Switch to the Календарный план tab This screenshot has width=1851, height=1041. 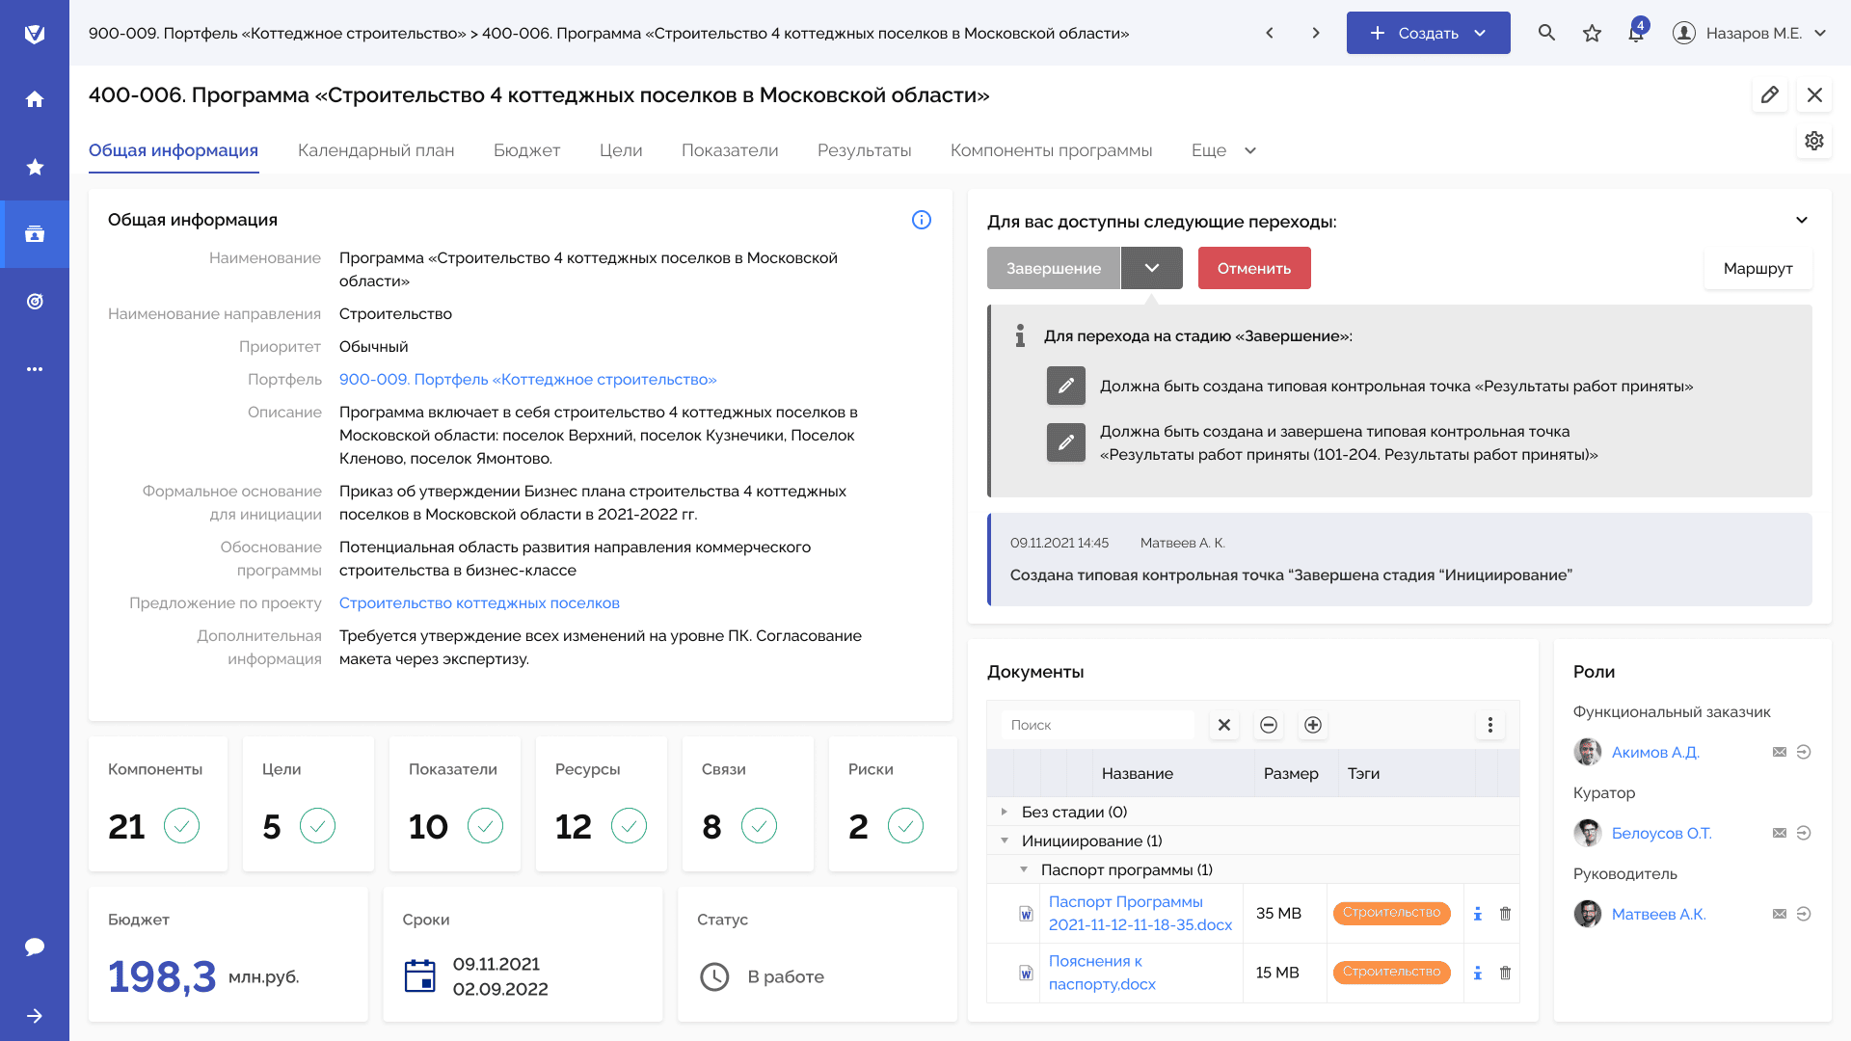coord(375,150)
